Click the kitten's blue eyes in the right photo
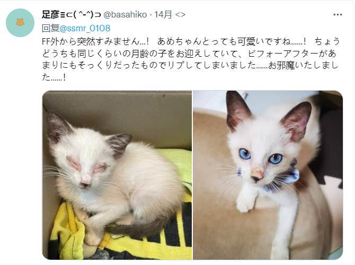The image size is (355, 265). 260,156
